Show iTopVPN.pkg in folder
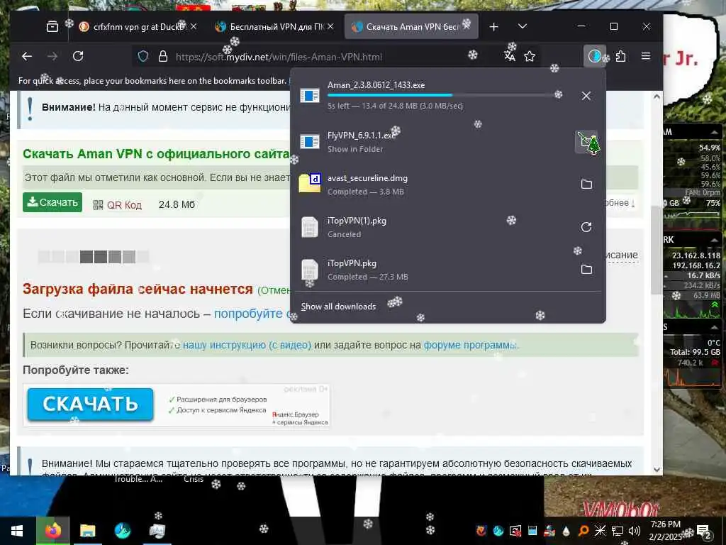 [586, 269]
